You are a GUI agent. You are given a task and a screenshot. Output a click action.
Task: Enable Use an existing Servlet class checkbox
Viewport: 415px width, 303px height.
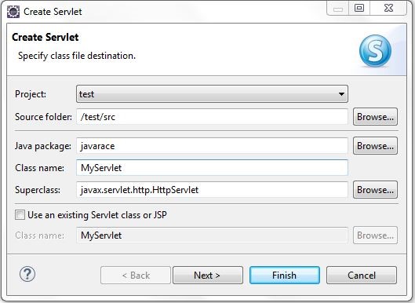coord(20,214)
